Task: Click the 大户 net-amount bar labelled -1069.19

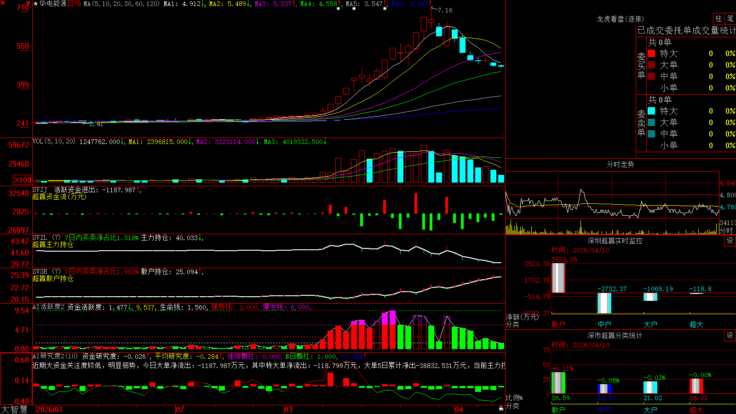Action: (x=650, y=297)
